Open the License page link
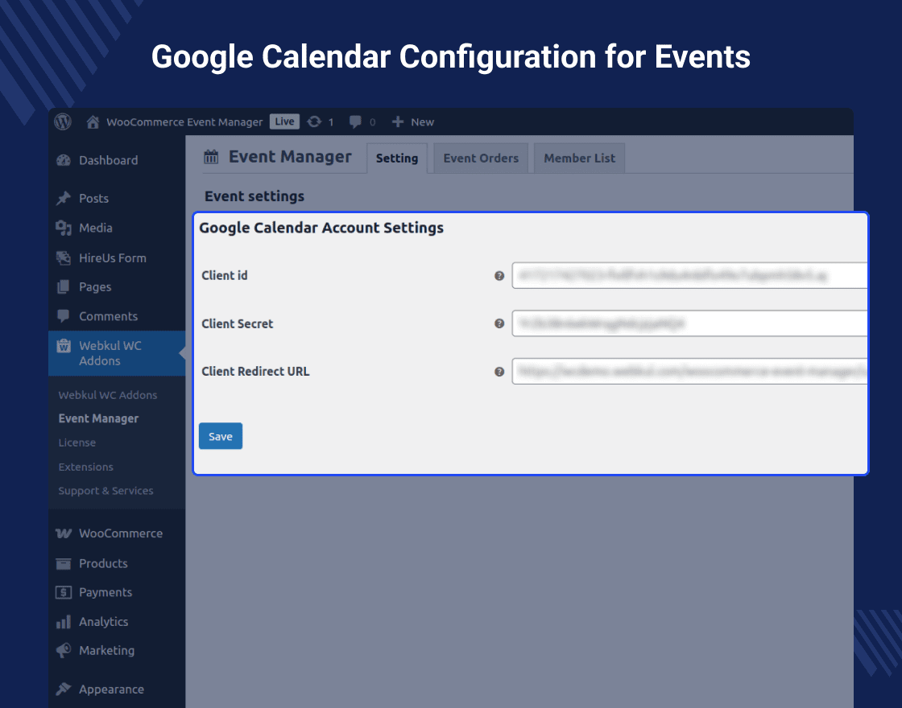Image resolution: width=902 pixels, height=708 pixels. click(x=77, y=442)
